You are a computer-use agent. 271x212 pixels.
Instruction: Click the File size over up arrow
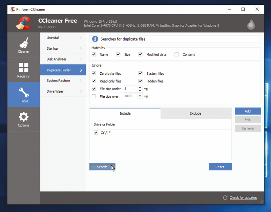(x=140, y=95)
